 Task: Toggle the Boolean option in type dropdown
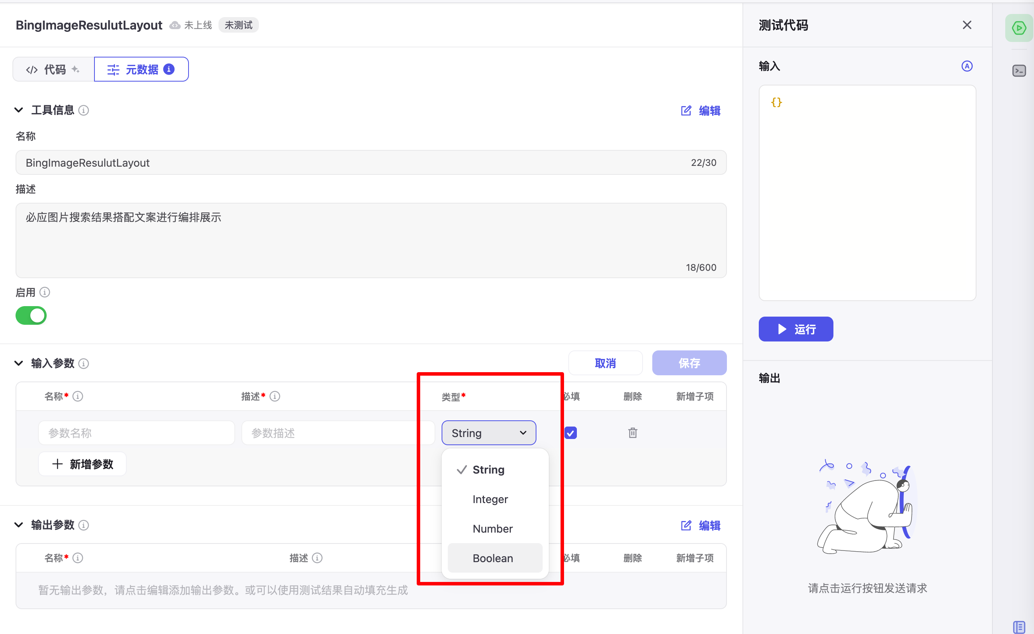(x=493, y=558)
